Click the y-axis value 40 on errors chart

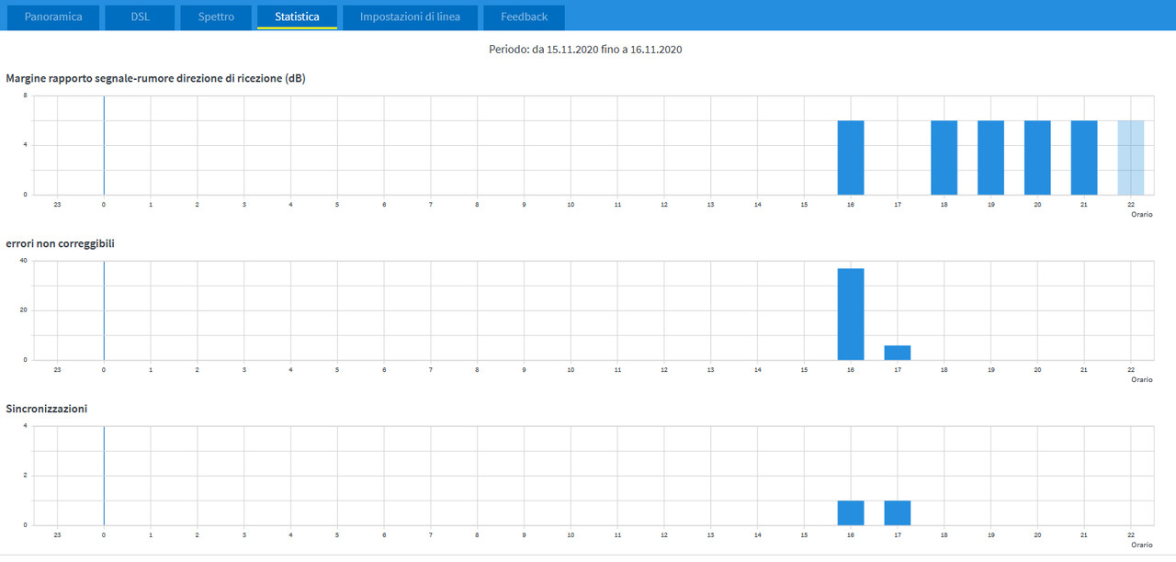click(x=24, y=261)
